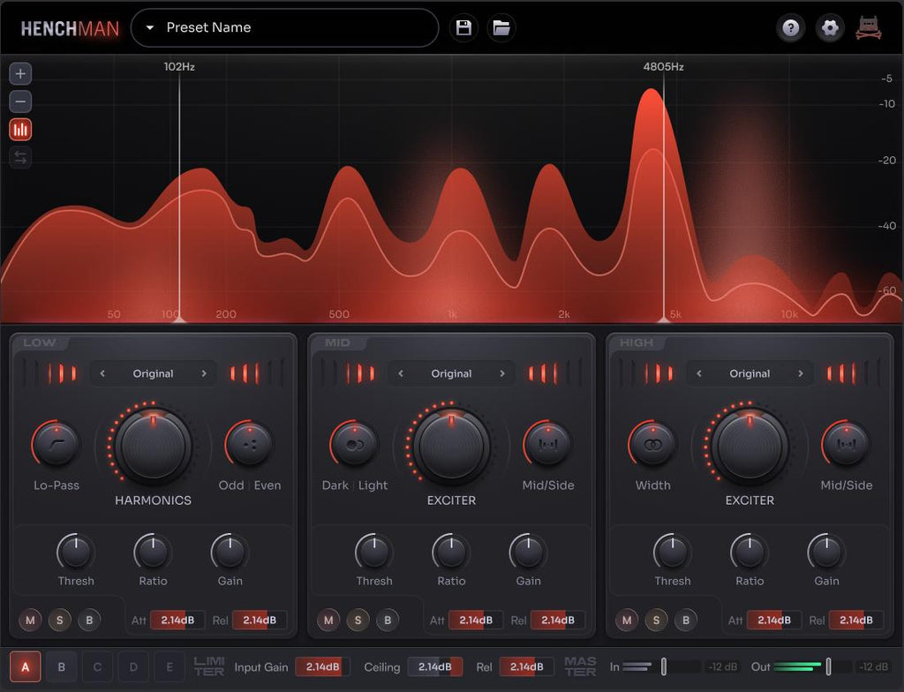The width and height of the screenshot is (904, 692).
Task: Click MID band Att value field
Action: [476, 620]
